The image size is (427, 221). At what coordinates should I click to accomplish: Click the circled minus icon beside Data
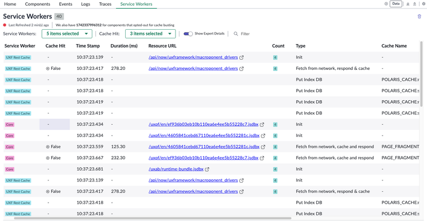[x=386, y=4]
